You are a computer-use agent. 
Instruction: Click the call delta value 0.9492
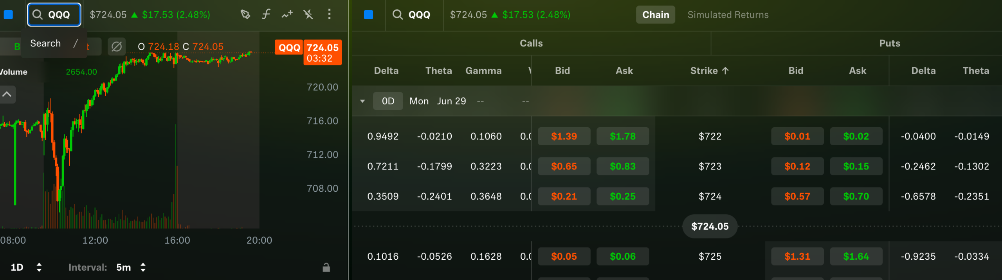coord(383,136)
